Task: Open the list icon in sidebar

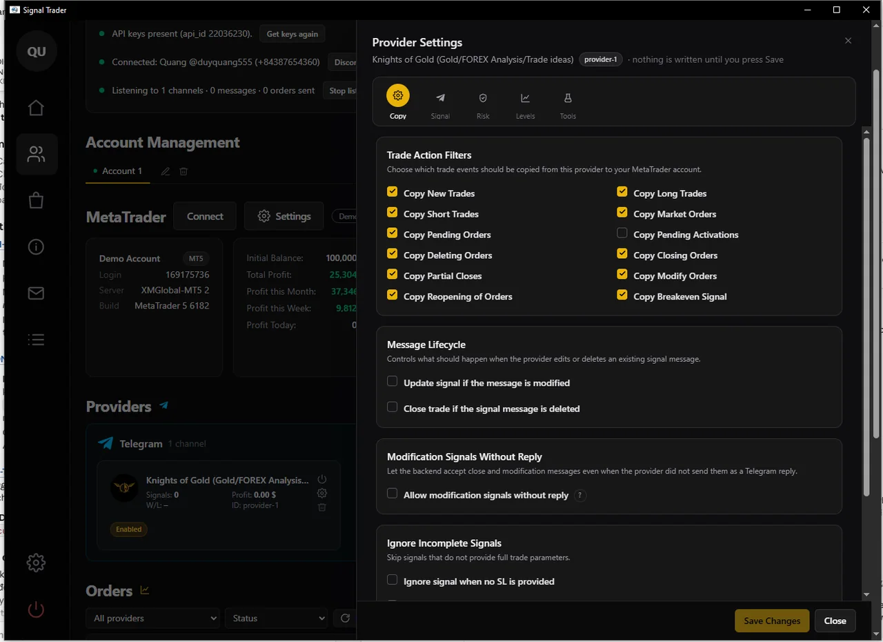Action: (36, 340)
